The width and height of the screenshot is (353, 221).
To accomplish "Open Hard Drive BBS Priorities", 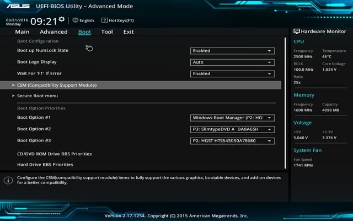I will [45, 165].
